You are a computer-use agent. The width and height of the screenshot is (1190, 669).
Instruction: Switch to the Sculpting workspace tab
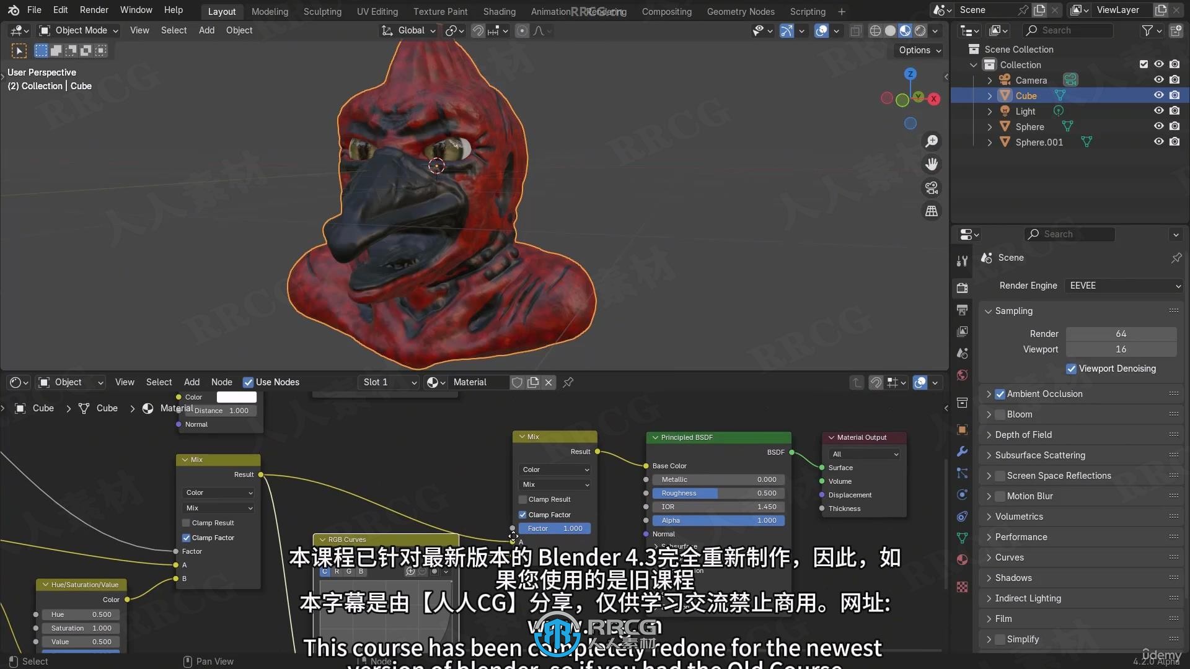coord(322,12)
